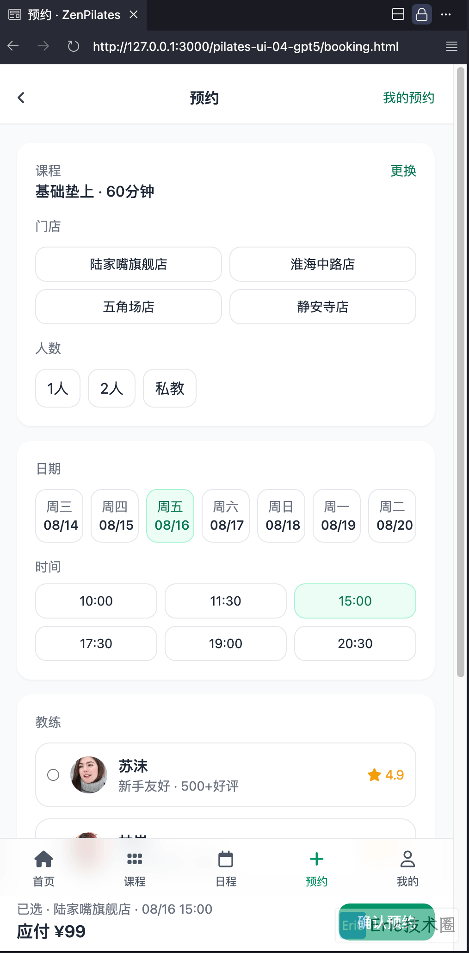Click the page vertical scrollbar
469x953 pixels.
[460, 370]
